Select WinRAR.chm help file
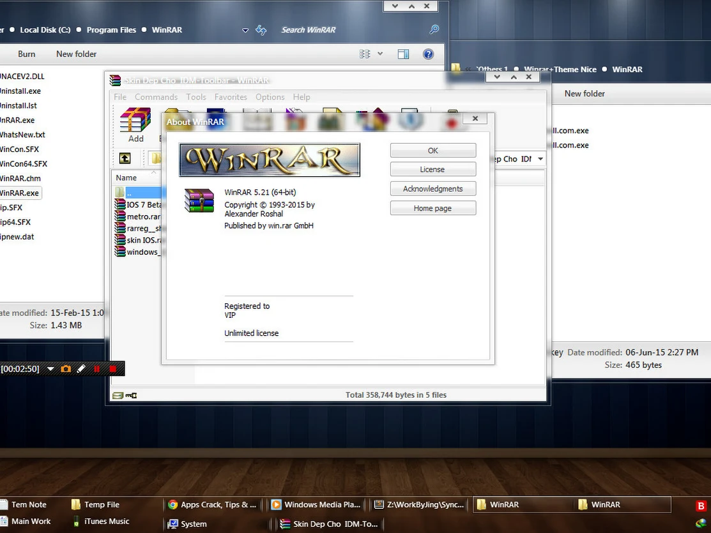 click(20, 178)
